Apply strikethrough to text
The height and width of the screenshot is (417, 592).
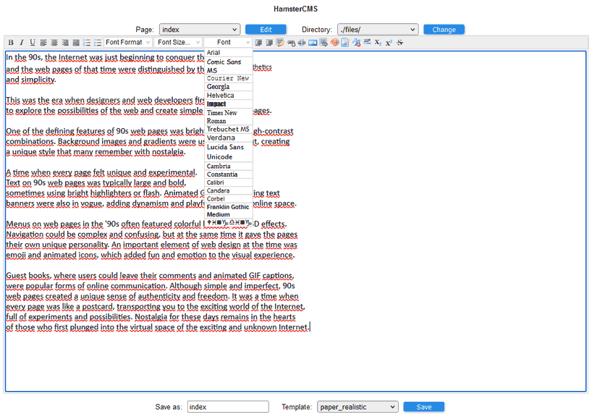399,43
